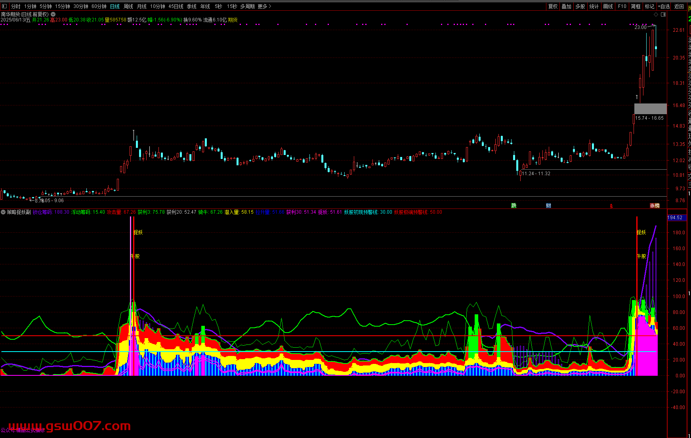Viewport: 691px width, 438px height.
Task: Click the 额12.5亿 turnover value
Action: click(x=137, y=20)
